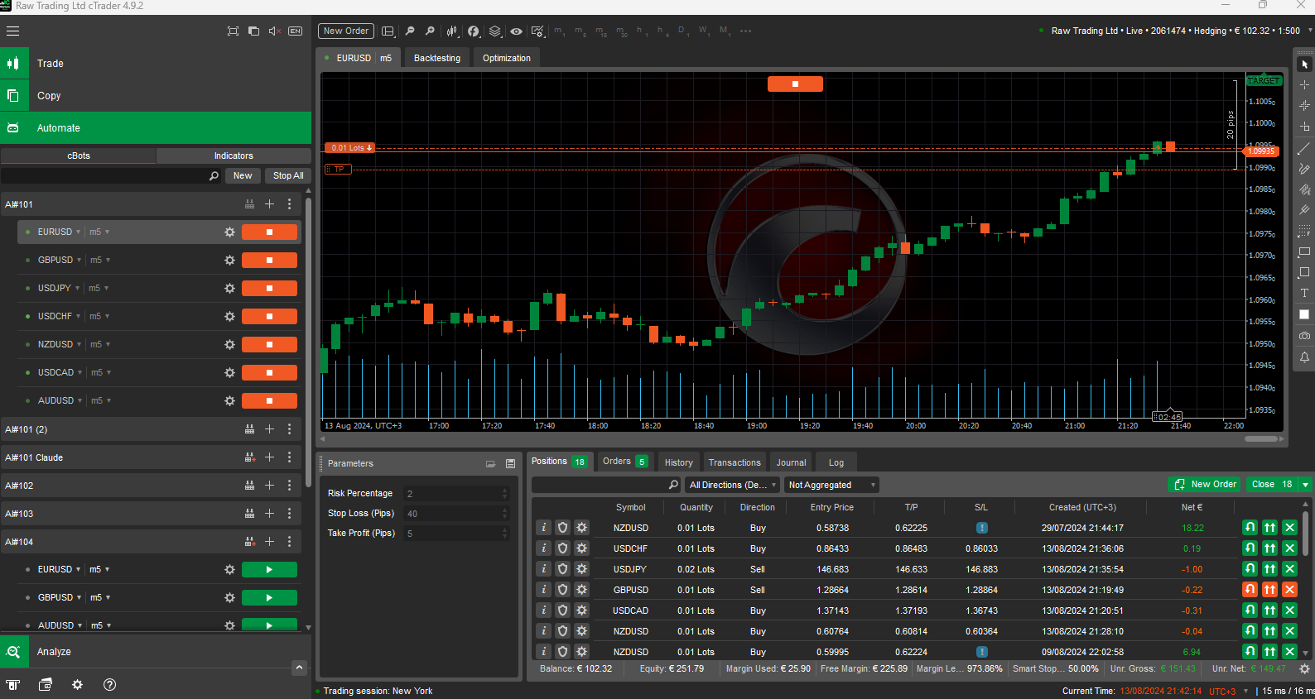The image size is (1315, 699).
Task: Select the text annotation tool
Action: 1304,294
